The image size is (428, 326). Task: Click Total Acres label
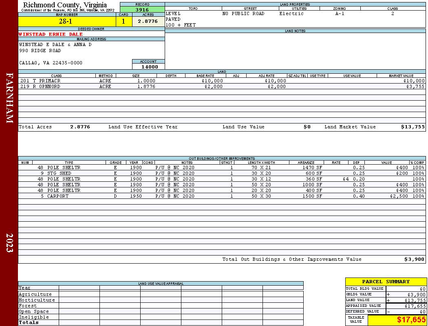click(x=35, y=127)
